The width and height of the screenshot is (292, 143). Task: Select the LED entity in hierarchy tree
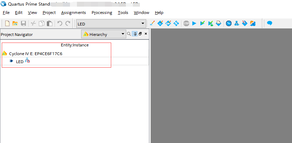pos(20,62)
